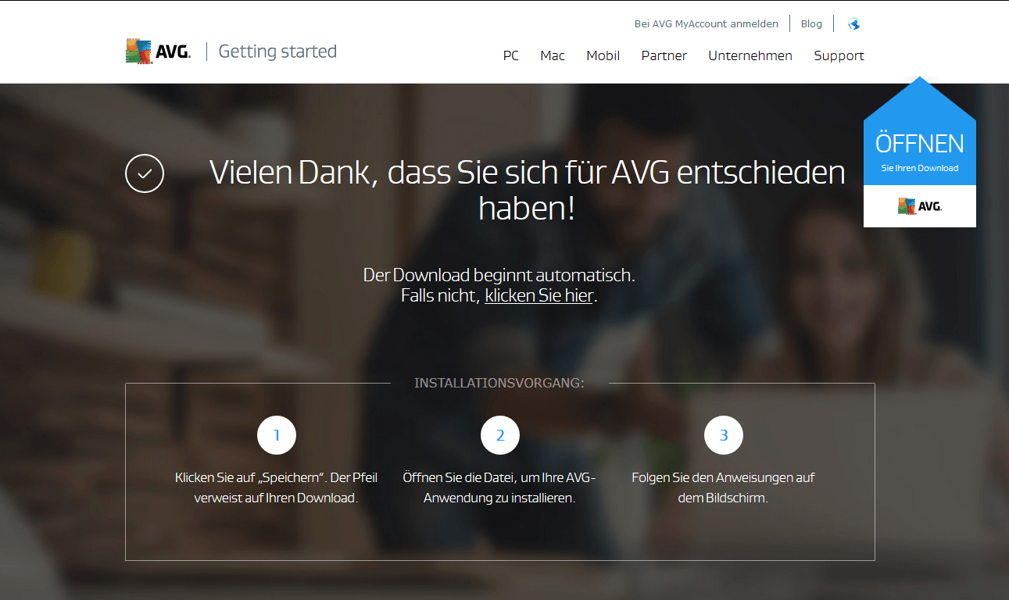This screenshot has height=600, width=1009.
Task: Open the Partner menu
Action: click(664, 55)
